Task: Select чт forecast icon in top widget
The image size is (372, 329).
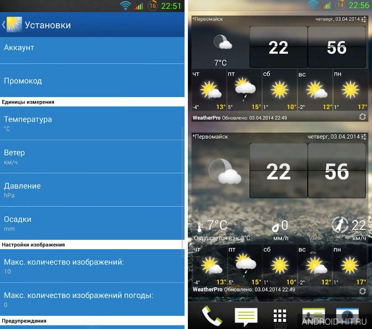Action: (211, 90)
